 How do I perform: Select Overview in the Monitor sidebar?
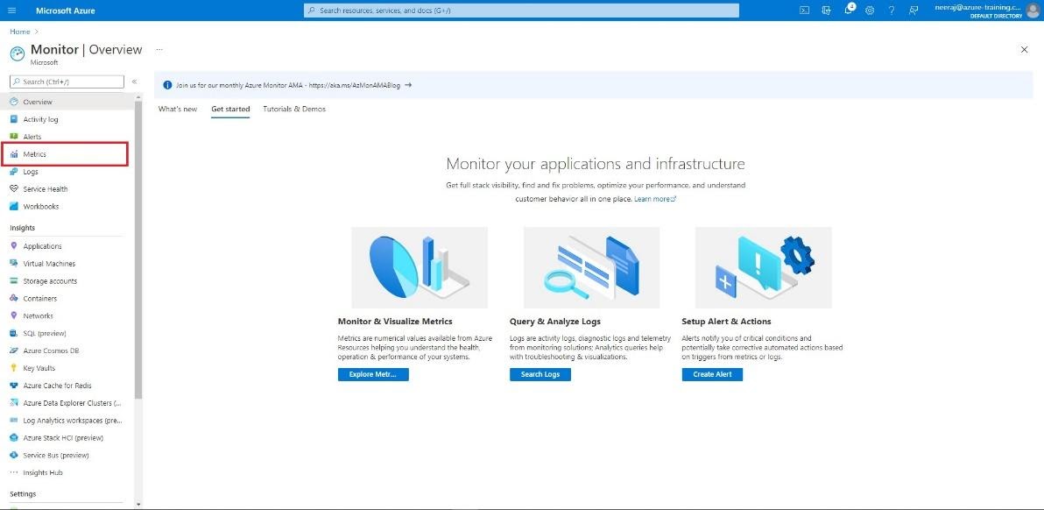point(67,102)
